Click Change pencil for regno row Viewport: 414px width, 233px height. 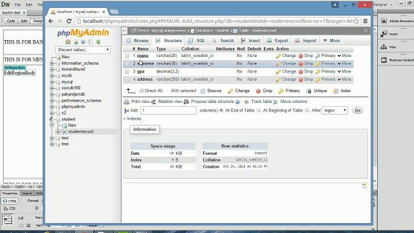pyautogui.click(x=286, y=56)
